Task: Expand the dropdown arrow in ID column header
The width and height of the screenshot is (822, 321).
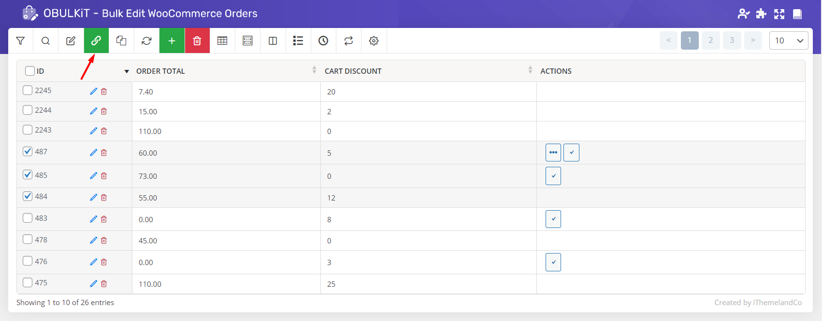Action: (x=127, y=71)
